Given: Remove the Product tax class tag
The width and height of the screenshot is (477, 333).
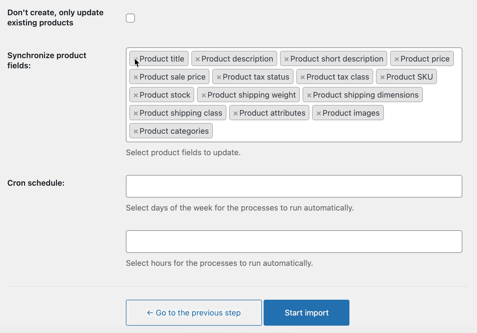Looking at the screenshot, I should tap(303, 77).
